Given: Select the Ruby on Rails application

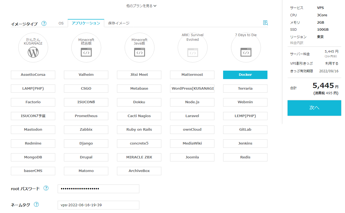Looking at the screenshot, I should 139,130.
